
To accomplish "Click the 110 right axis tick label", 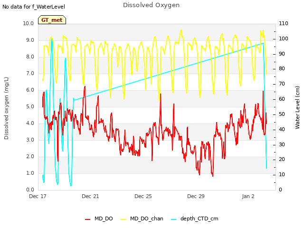I will tap(284, 23).
